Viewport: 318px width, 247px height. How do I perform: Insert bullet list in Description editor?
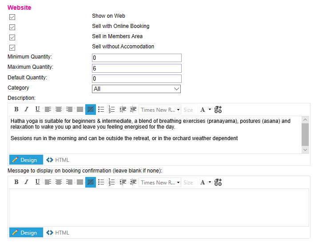click(101, 110)
